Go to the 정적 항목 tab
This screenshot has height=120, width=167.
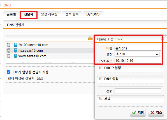click(x=72, y=14)
